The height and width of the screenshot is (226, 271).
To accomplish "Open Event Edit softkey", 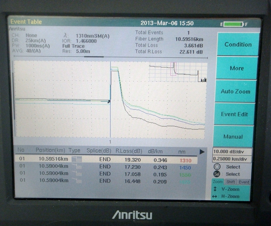I will (x=234, y=114).
